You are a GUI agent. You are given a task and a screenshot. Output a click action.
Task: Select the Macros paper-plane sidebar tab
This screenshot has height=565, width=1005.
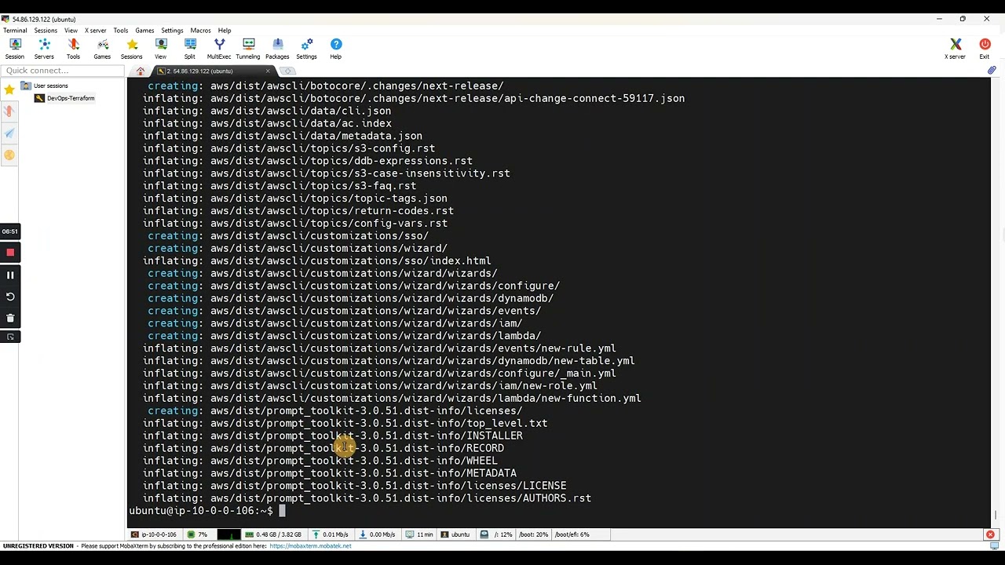point(9,133)
